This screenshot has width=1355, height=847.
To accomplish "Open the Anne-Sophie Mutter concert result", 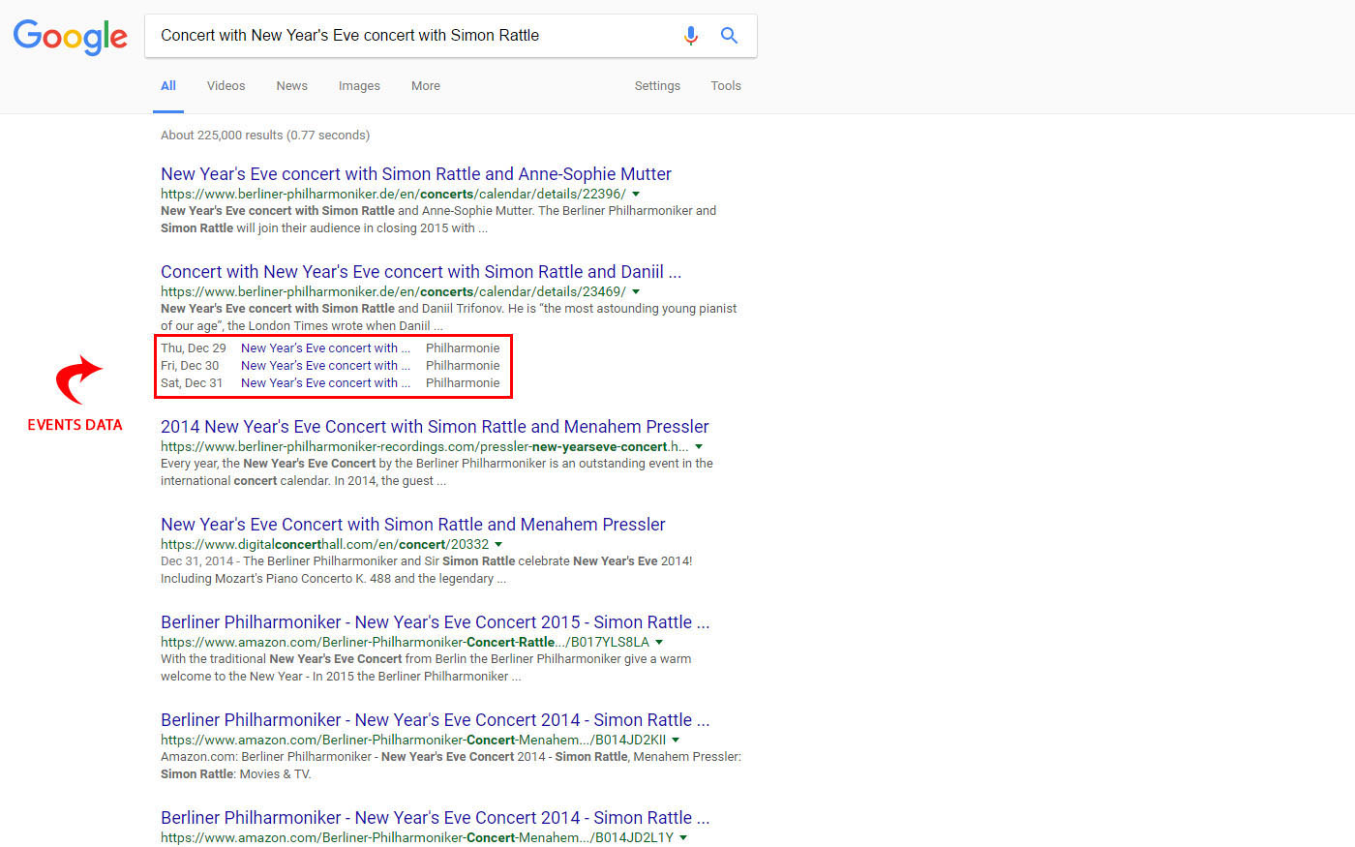I will coord(415,174).
